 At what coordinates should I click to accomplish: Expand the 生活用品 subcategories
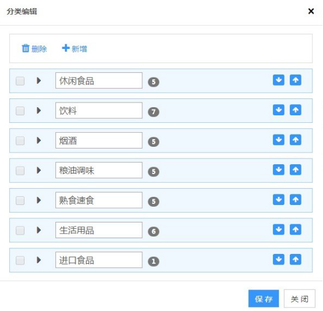[x=38, y=230]
